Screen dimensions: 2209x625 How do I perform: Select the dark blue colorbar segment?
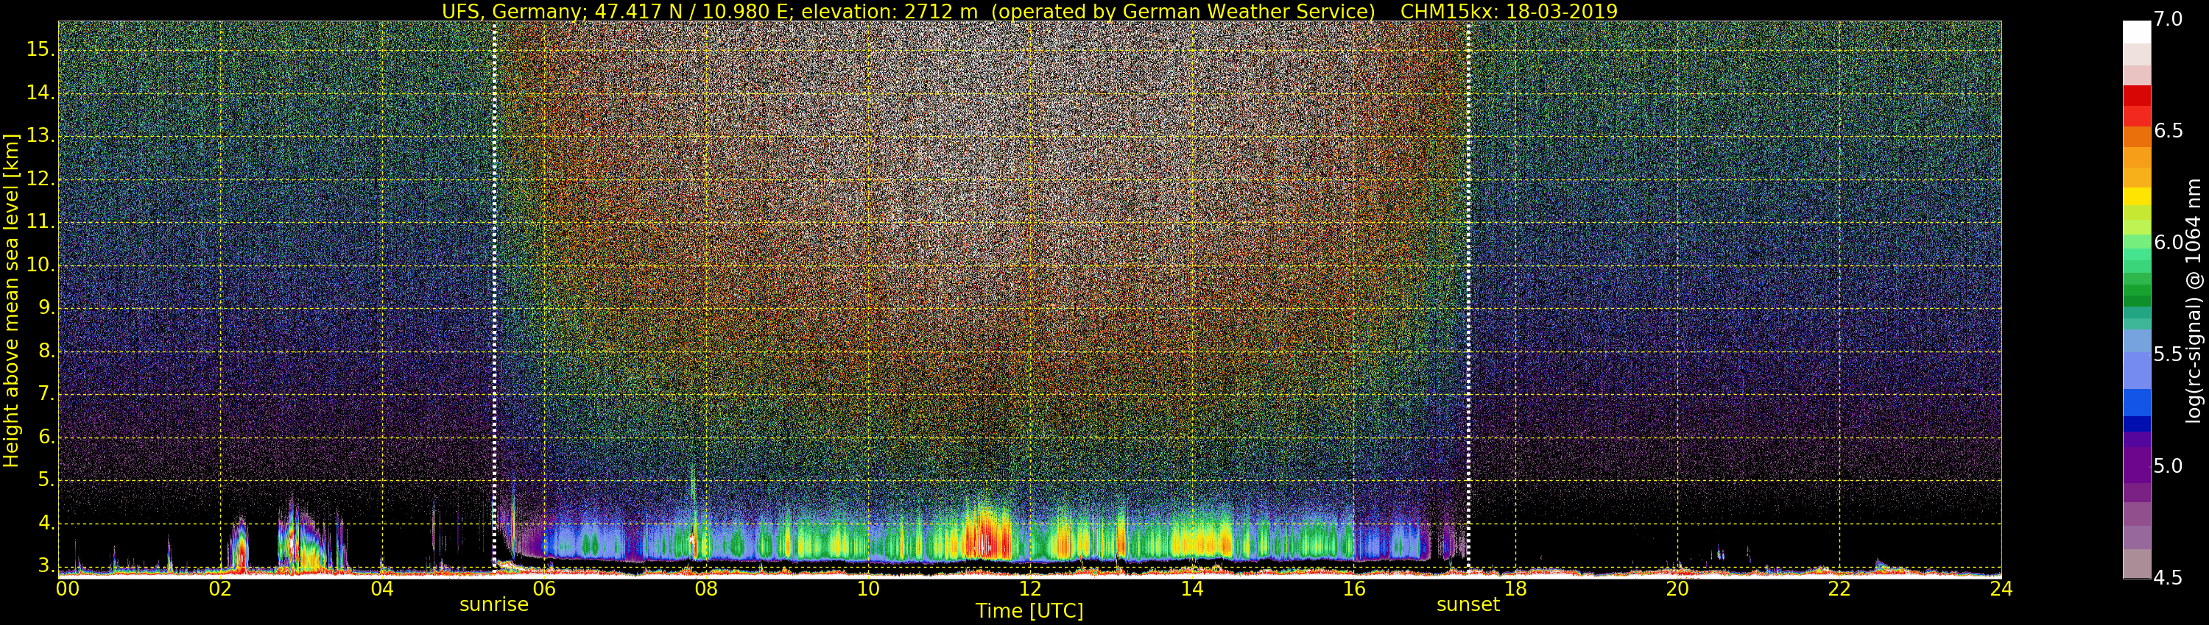(2136, 423)
